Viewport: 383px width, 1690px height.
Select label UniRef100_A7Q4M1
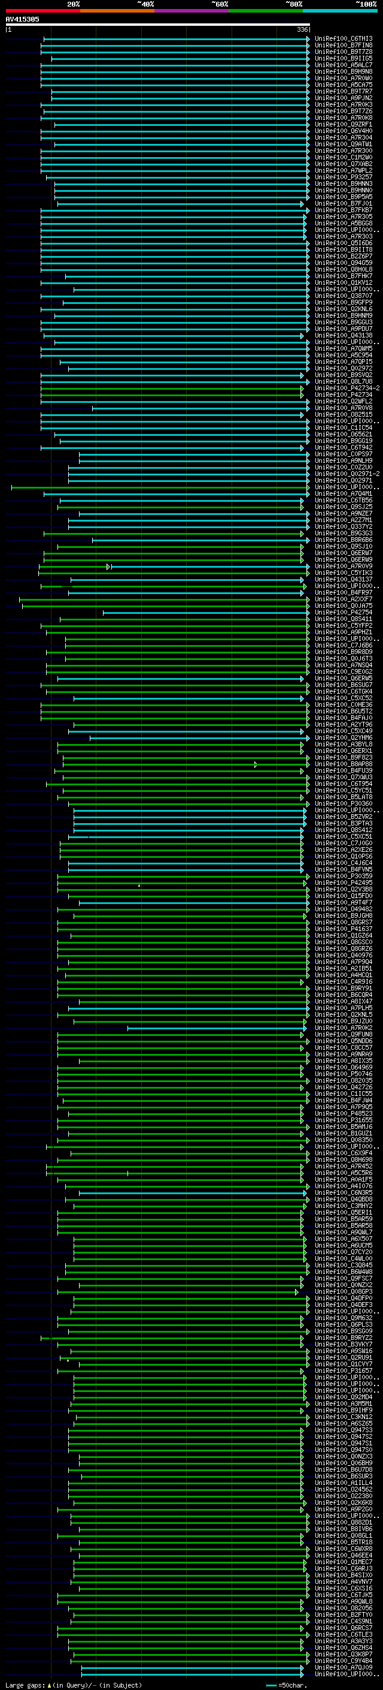tap(344, 493)
